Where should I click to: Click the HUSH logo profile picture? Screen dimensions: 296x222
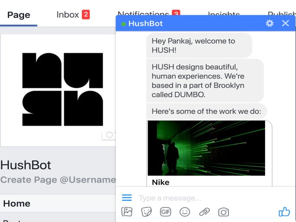pyautogui.click(x=62, y=89)
